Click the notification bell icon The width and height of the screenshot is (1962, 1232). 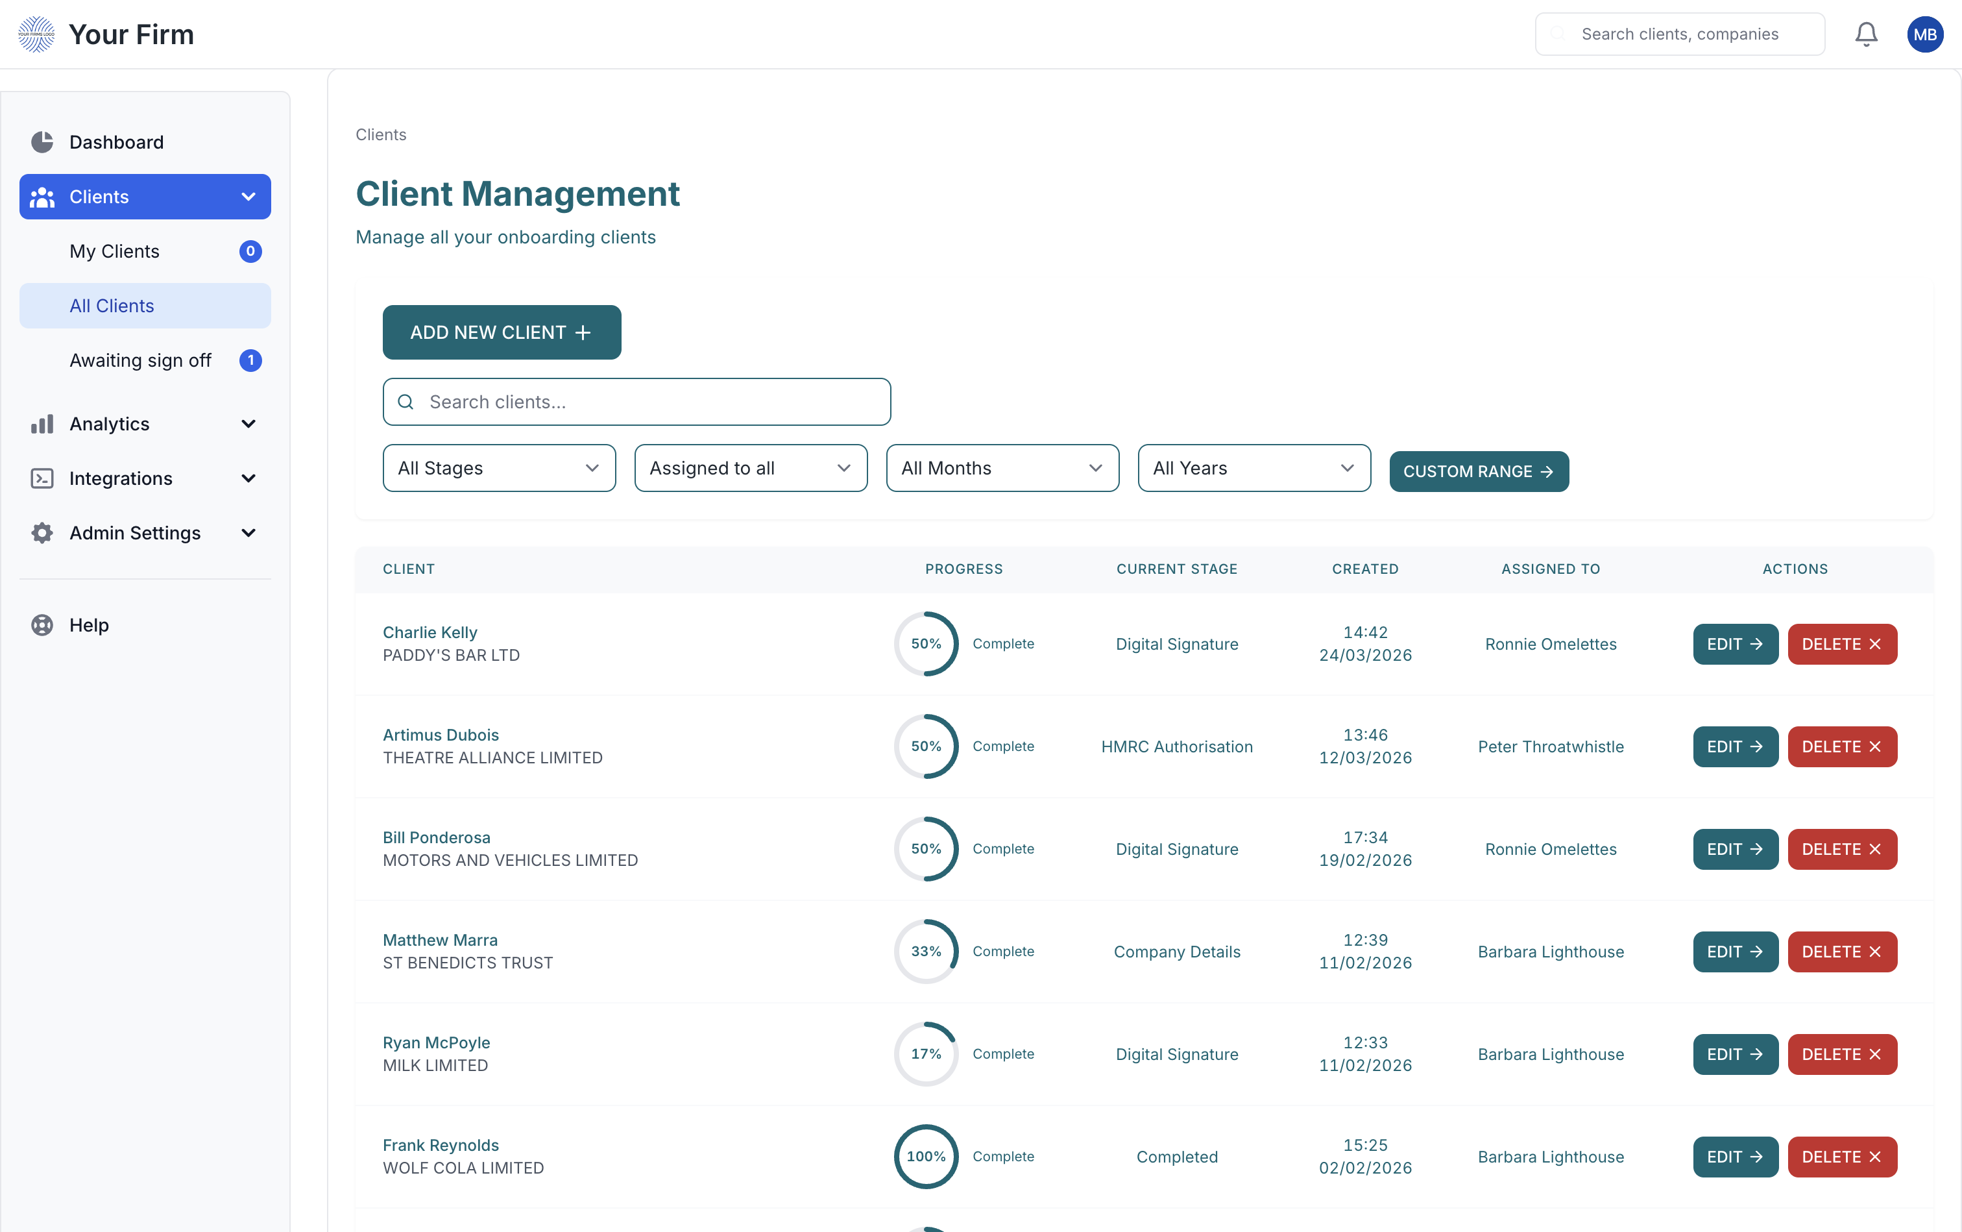pos(1866,34)
